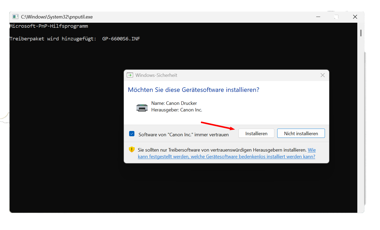Click the 'Windows-Sicherheit' dialog title text

[x=156, y=75]
